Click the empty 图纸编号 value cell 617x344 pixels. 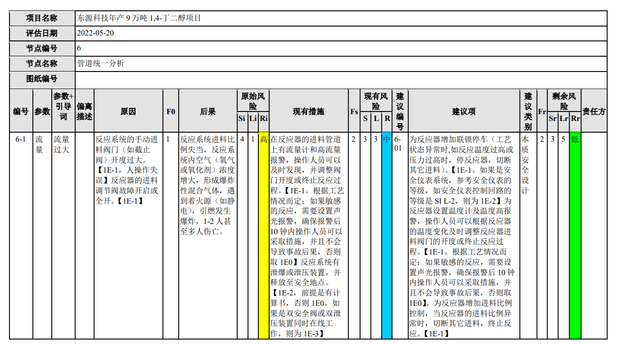(x=341, y=79)
